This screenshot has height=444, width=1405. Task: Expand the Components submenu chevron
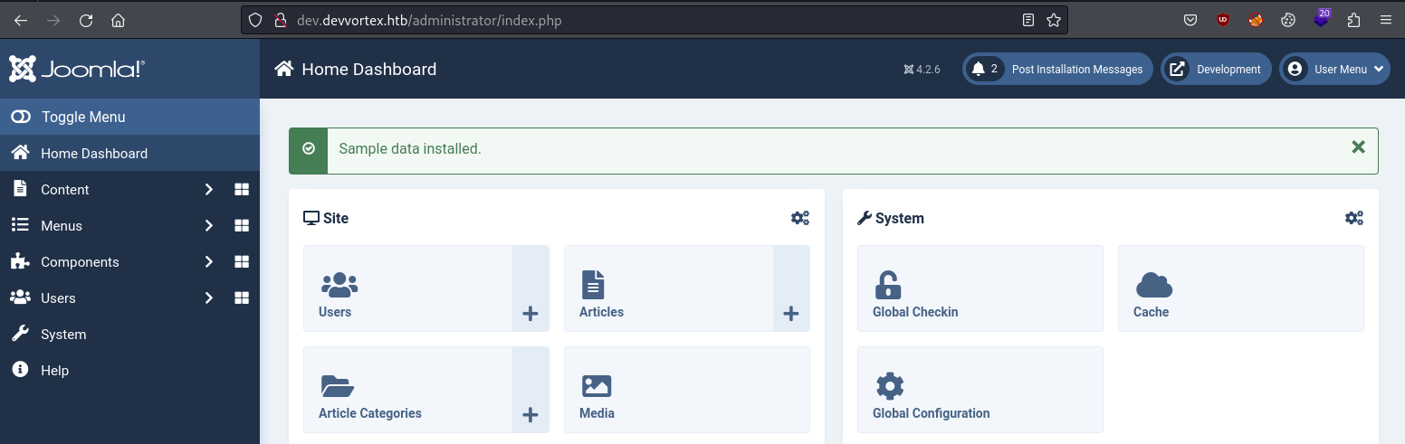point(209,262)
